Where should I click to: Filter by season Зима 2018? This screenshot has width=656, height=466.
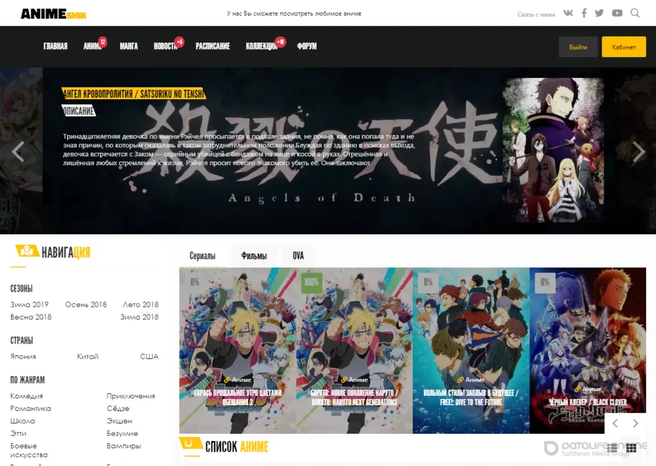click(139, 317)
